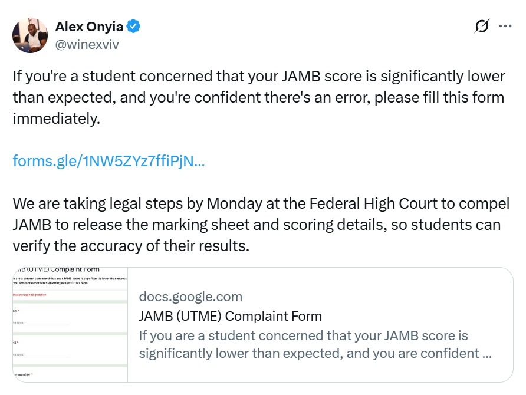Open the three-dot more options menu
This screenshot has width=526, height=395.
[x=505, y=27]
